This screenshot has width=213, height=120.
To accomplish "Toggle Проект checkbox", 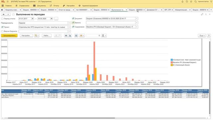I will click(x=2, y=27).
